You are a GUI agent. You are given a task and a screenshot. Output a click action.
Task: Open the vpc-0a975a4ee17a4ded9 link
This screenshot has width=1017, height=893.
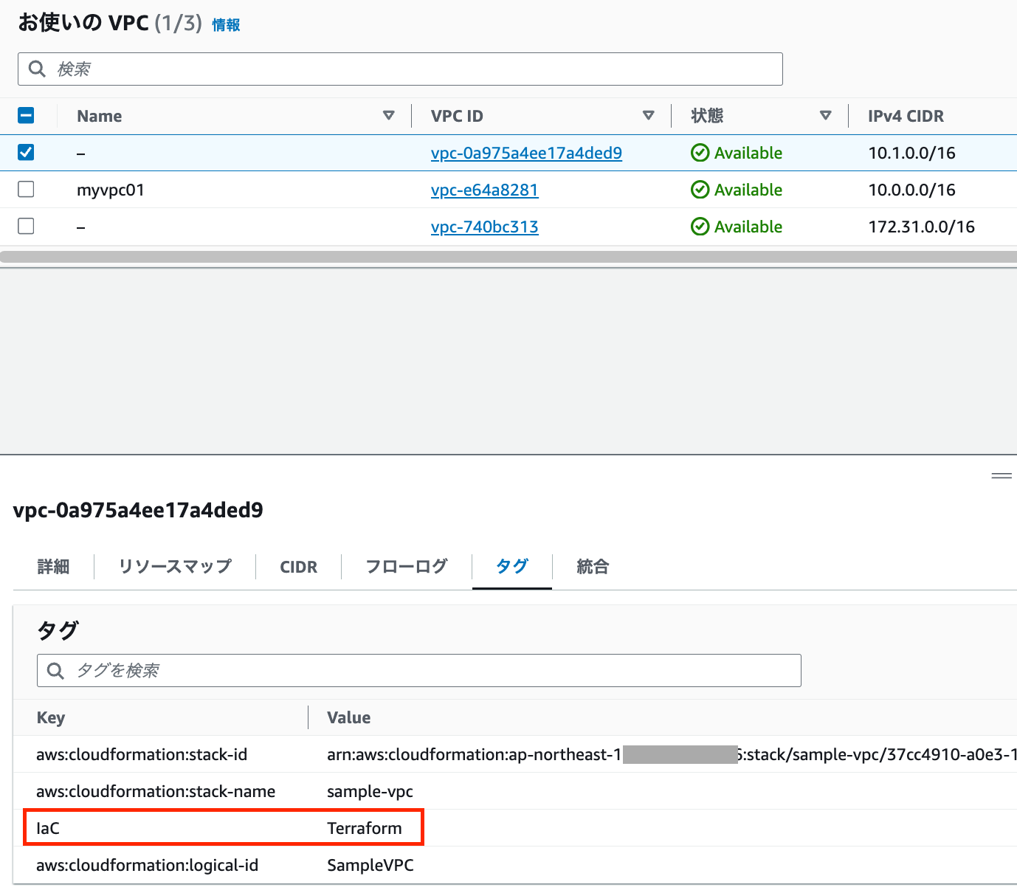526,153
